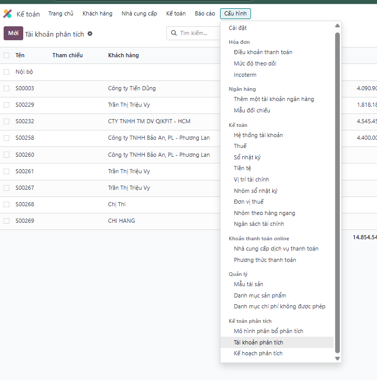This screenshot has height=380, width=377.
Task: Open Danh mục chi phí không được phép
Action: (x=279, y=307)
